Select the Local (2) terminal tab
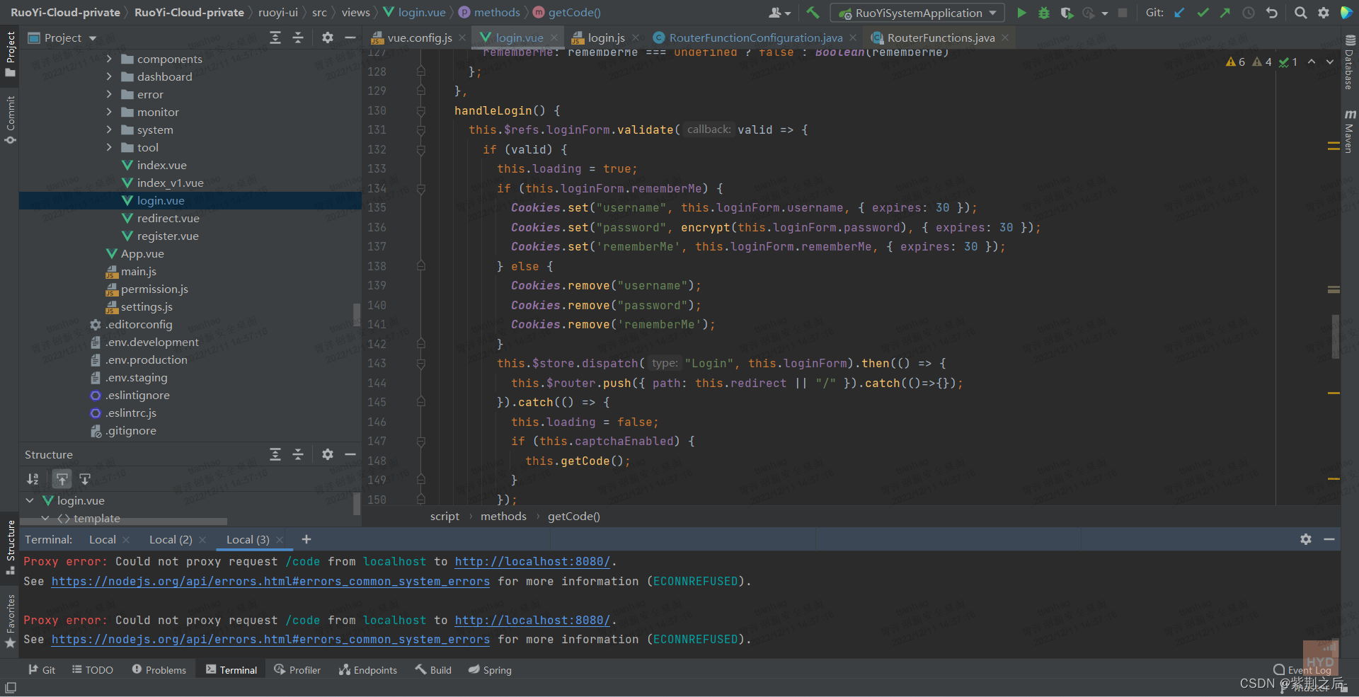 pyautogui.click(x=170, y=539)
